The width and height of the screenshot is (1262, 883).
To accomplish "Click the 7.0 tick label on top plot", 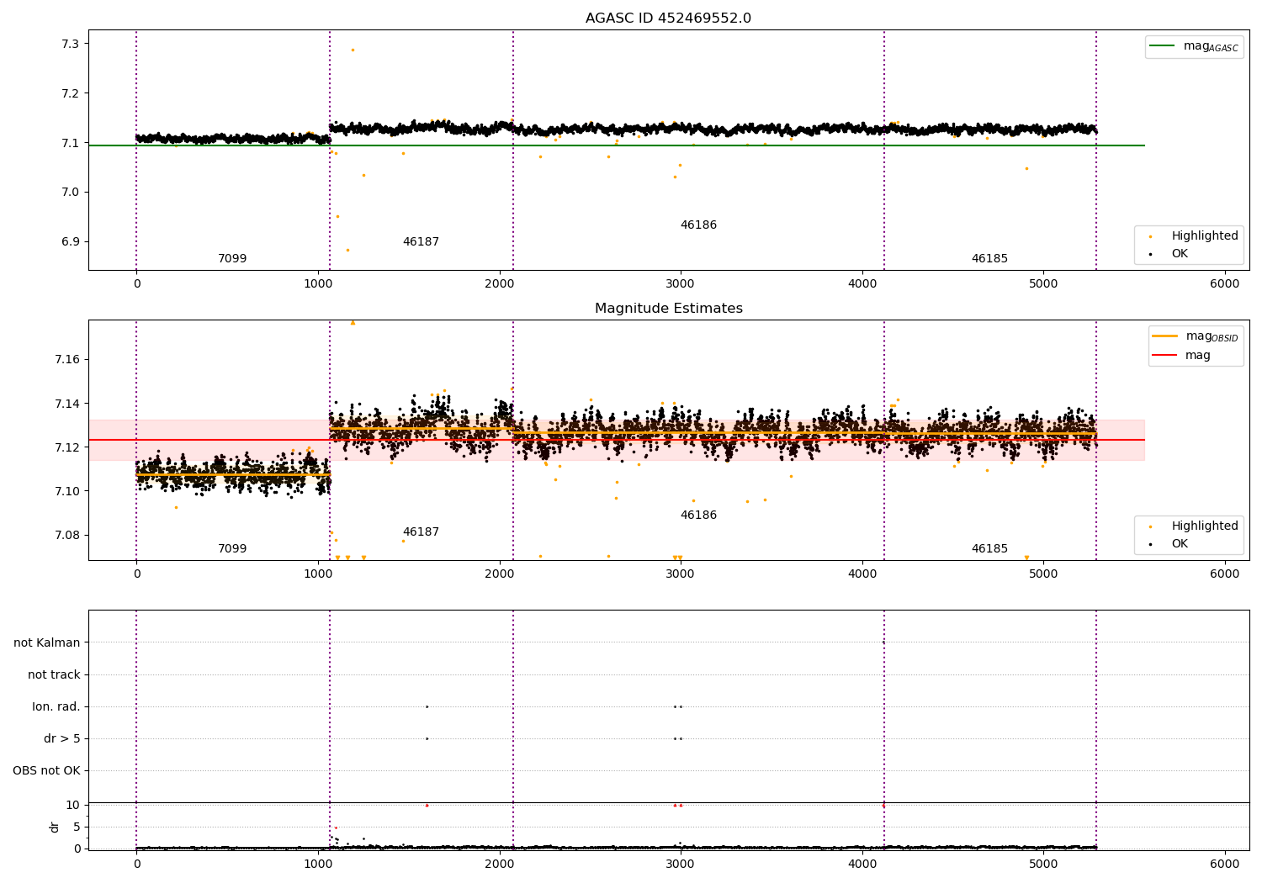I will tap(72, 193).
